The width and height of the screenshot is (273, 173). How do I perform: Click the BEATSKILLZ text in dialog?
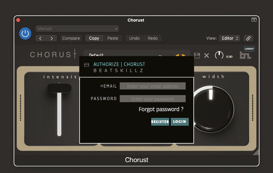118,71
